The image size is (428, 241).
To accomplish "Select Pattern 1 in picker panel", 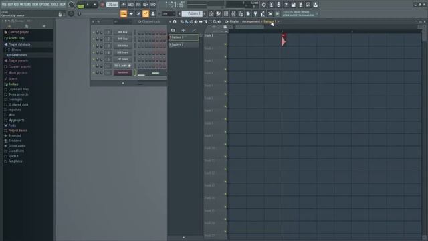I will pos(184,37).
